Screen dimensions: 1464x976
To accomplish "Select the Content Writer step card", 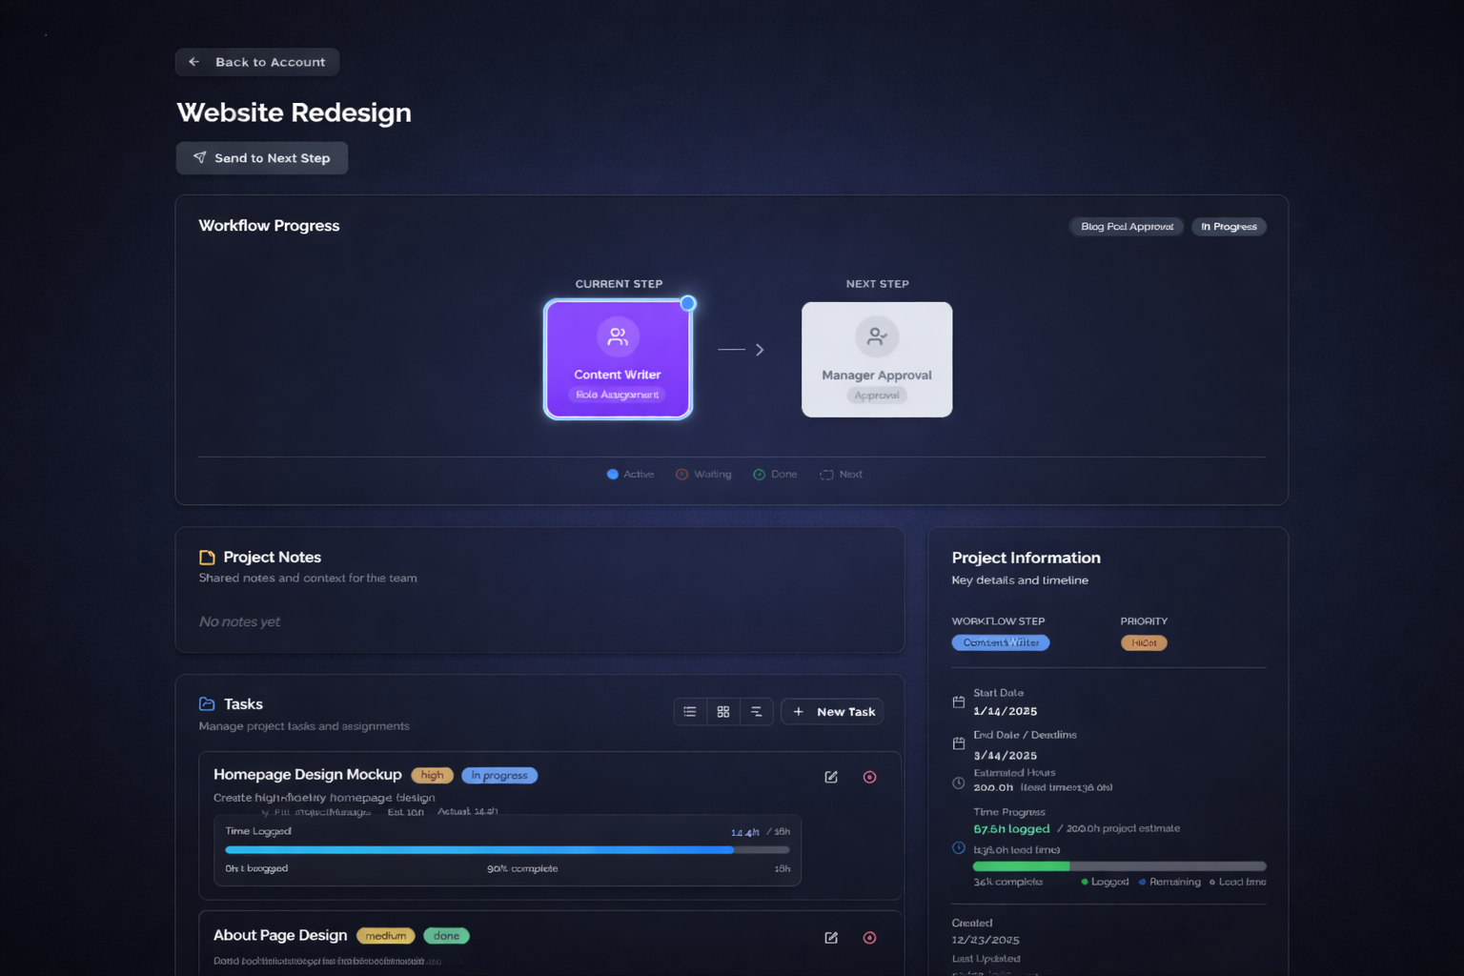I will pyautogui.click(x=618, y=359).
